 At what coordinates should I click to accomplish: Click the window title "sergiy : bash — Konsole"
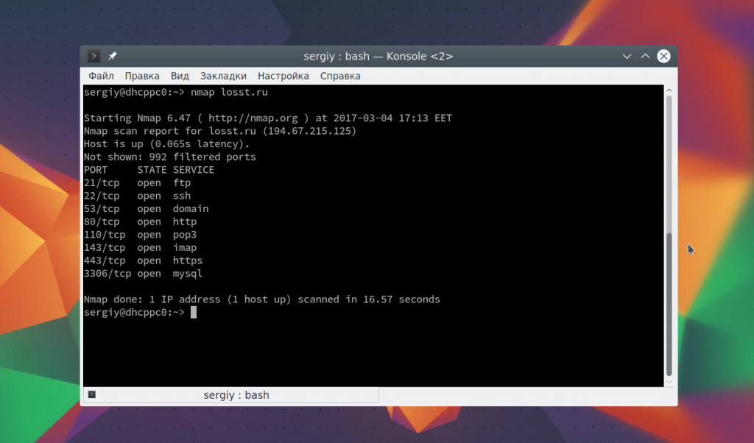coord(378,56)
